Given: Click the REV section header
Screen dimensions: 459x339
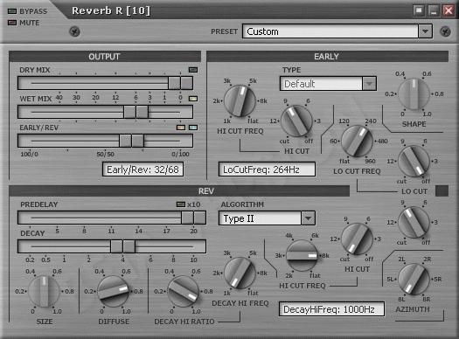Looking at the screenshot, I should pos(179,190).
